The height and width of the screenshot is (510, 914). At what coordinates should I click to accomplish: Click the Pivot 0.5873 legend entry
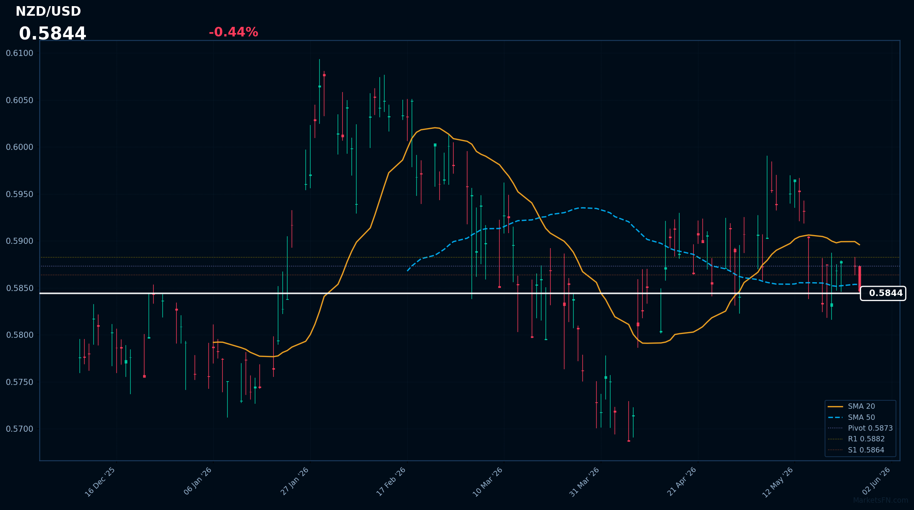pos(860,428)
